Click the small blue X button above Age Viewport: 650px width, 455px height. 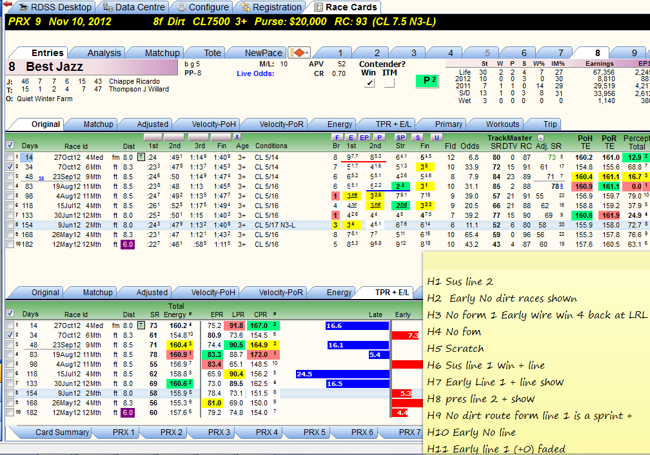tap(237, 137)
